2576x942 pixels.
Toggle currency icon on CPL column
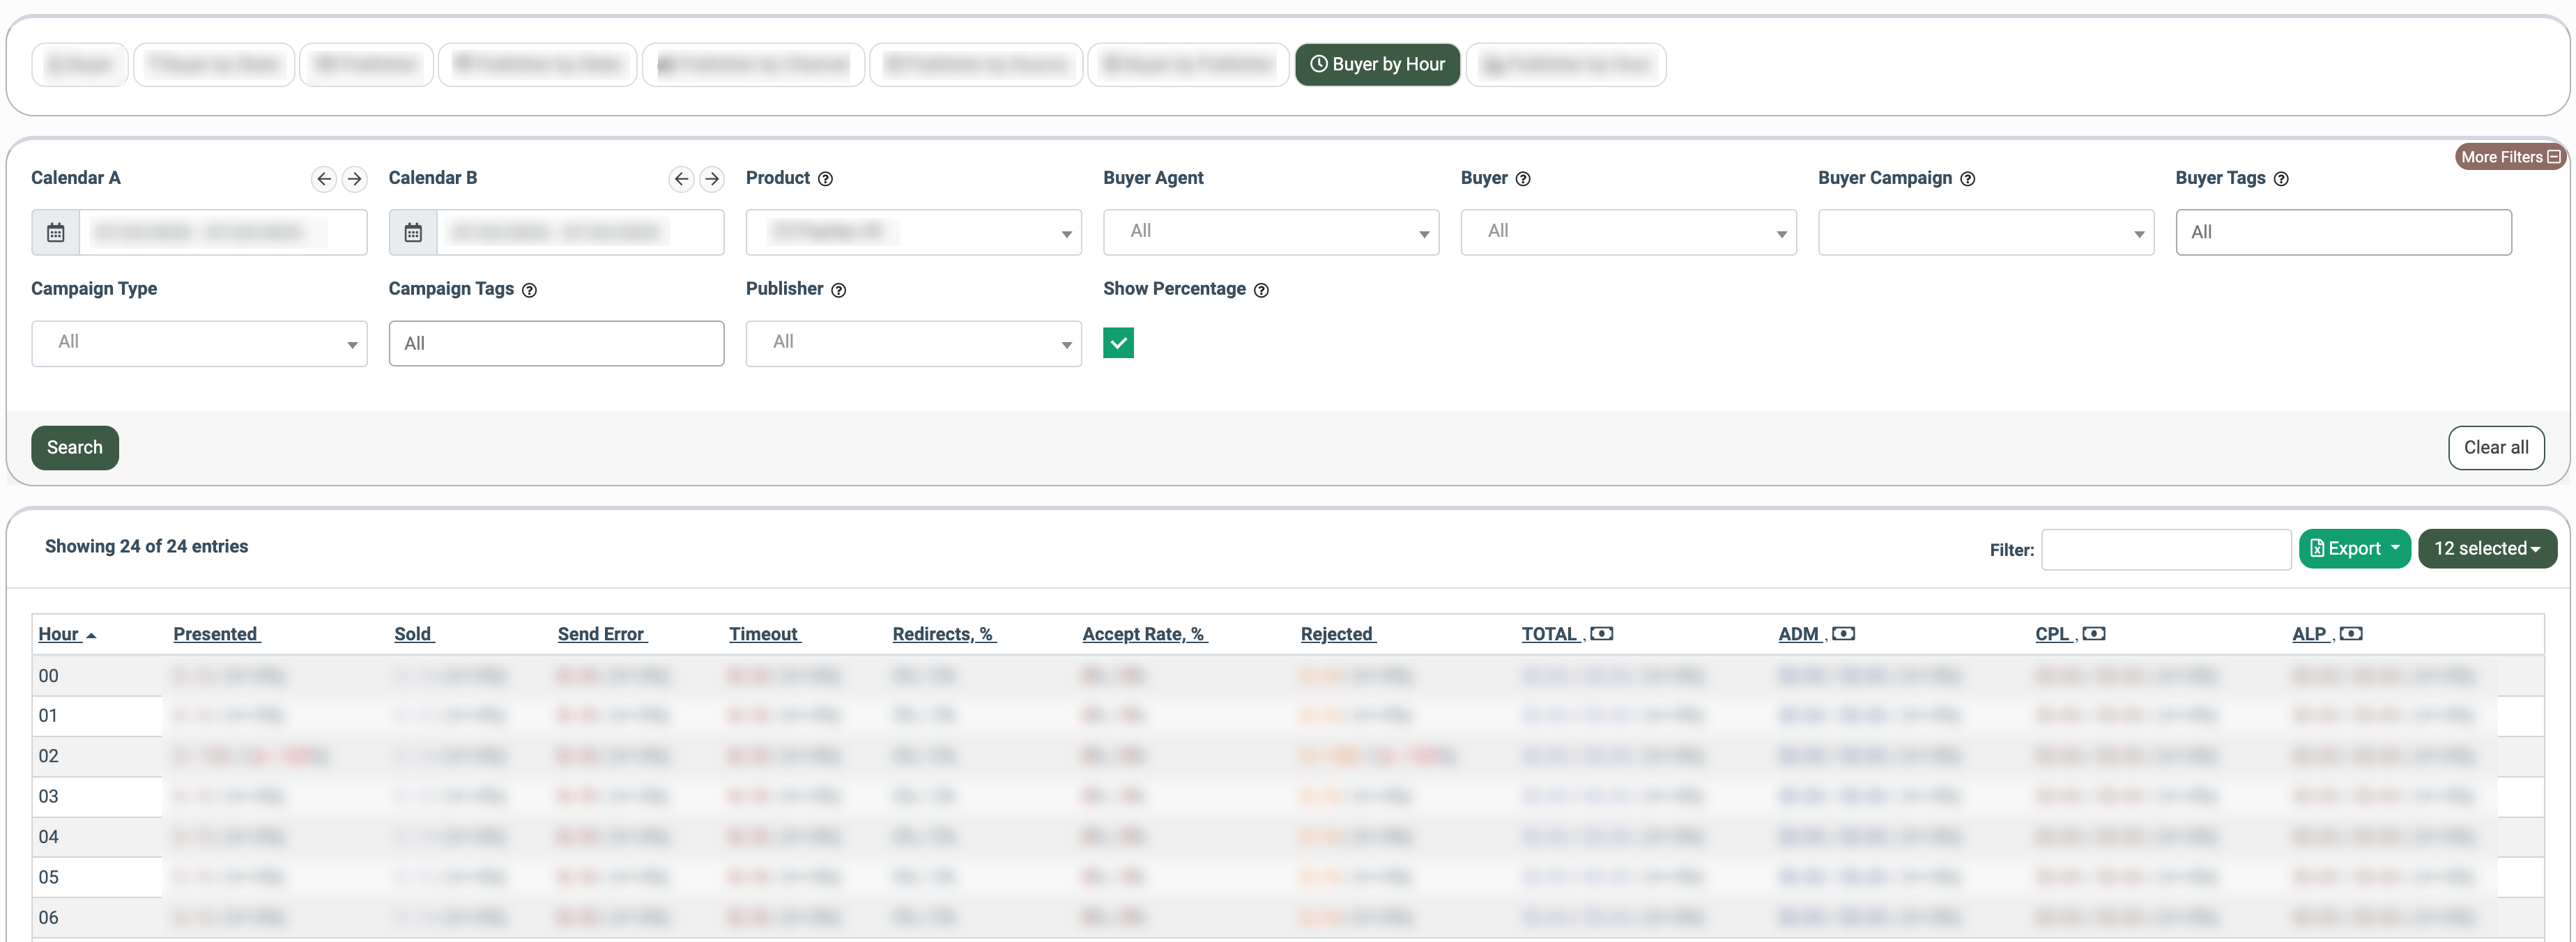[2093, 634]
